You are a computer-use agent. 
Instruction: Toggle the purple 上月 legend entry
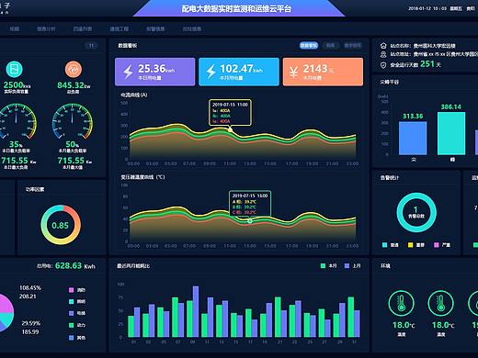click(x=352, y=266)
